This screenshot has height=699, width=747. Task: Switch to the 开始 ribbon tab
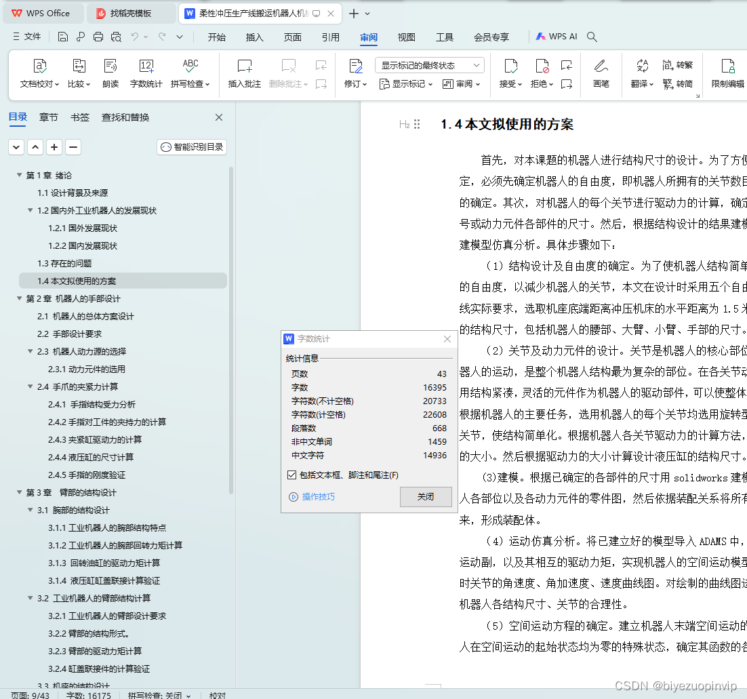pos(217,37)
